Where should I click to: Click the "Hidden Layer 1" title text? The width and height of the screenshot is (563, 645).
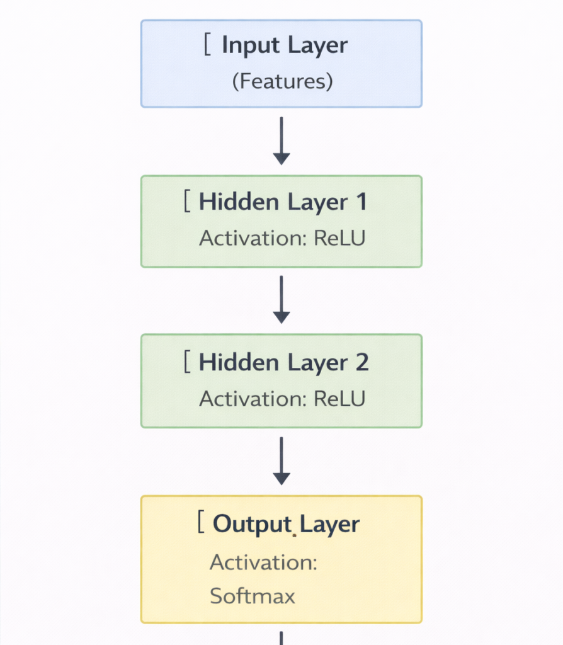point(283,202)
